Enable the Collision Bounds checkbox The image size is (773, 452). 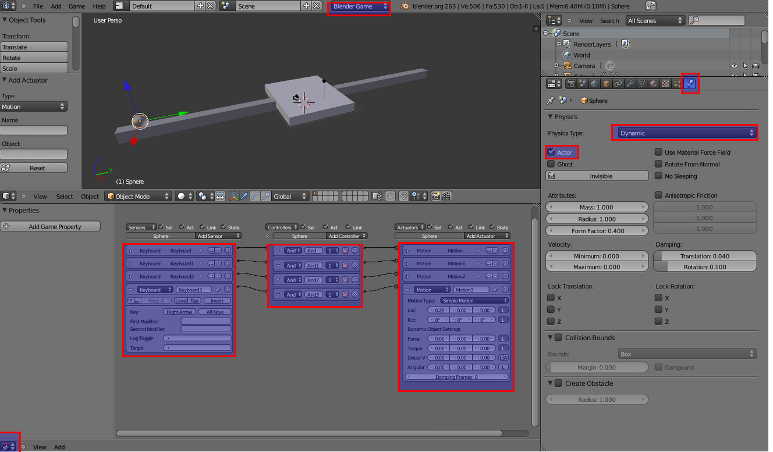tap(559, 337)
